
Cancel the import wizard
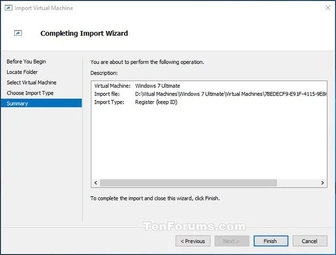coord(310,241)
